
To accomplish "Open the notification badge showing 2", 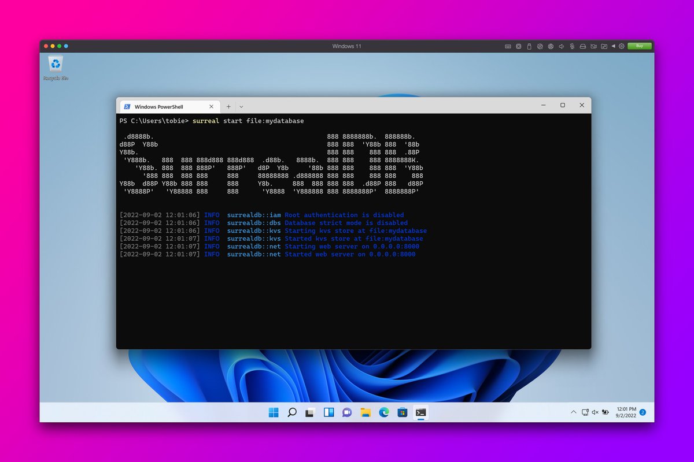I will tap(643, 412).
